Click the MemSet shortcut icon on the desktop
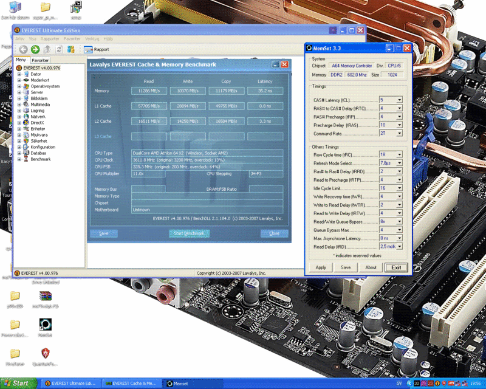Screen dimensions: 486x389 click(x=46, y=325)
